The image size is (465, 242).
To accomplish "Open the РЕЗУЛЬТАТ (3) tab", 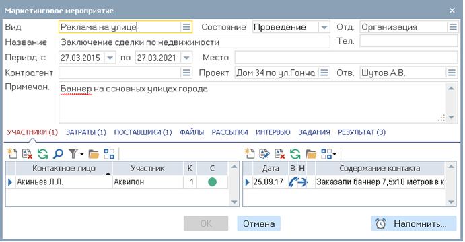I will pos(362,132).
